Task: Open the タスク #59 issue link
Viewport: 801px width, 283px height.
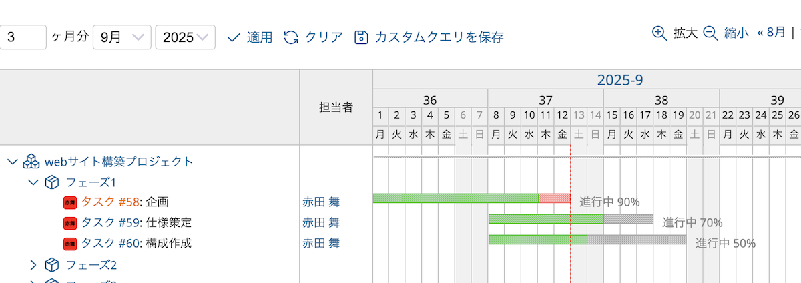Action: 110,223
